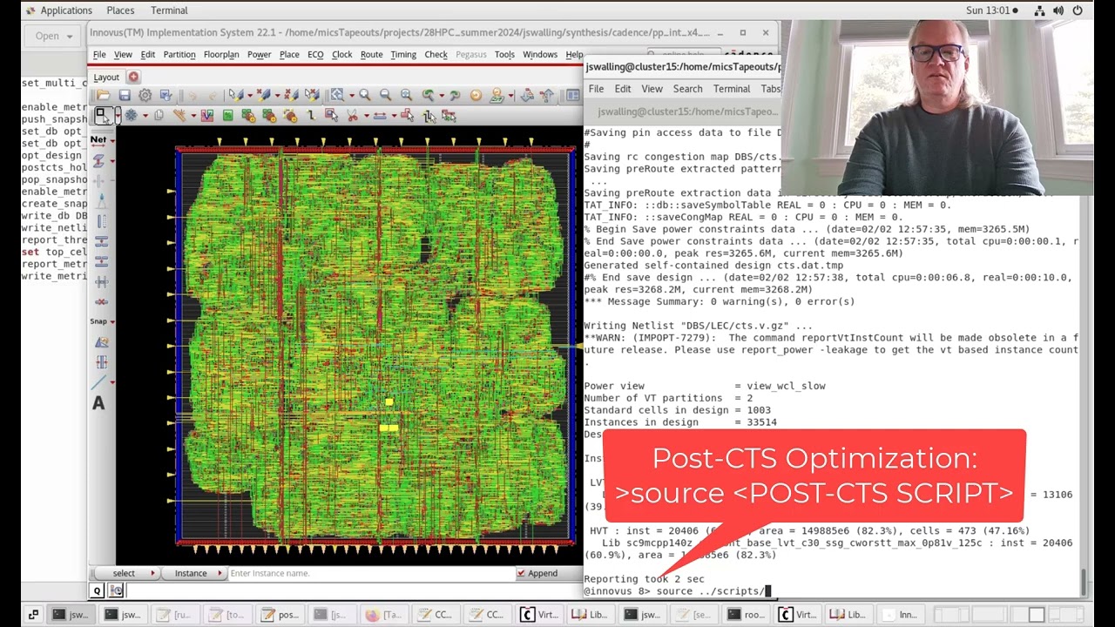Open the 'pos...' editor taskbar entry
Viewport: 1115px width, 627px height.
pyautogui.click(x=279, y=614)
